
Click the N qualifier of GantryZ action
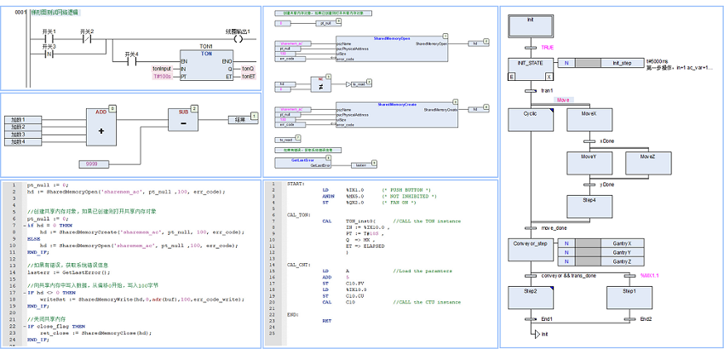tap(567, 262)
